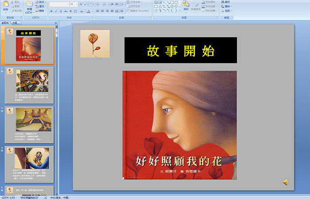
Task: Select the Rectangle shape in gallery
Action: tap(172, 2)
